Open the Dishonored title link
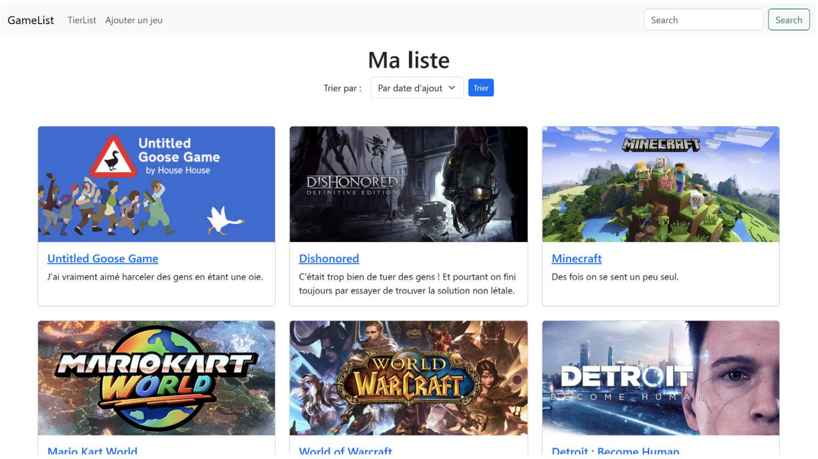The image size is (818, 459). [x=329, y=258]
